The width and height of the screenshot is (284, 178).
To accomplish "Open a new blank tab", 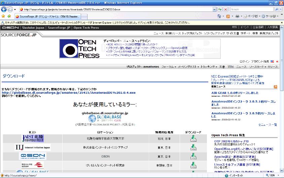I will (84, 17).
